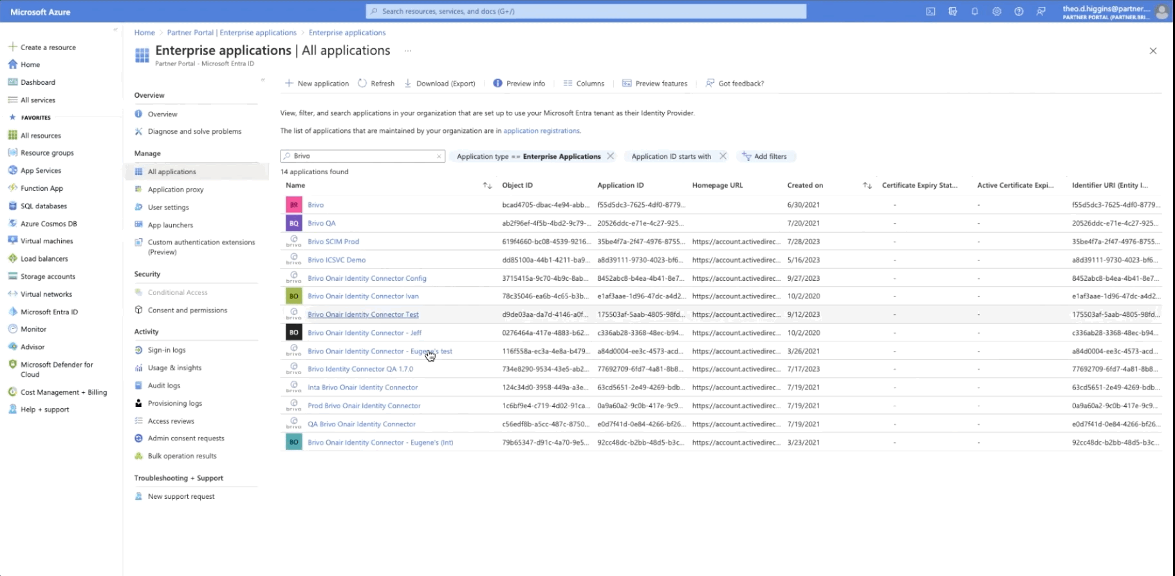Click the user account avatar
The height and width of the screenshot is (576, 1175).
(1161, 12)
